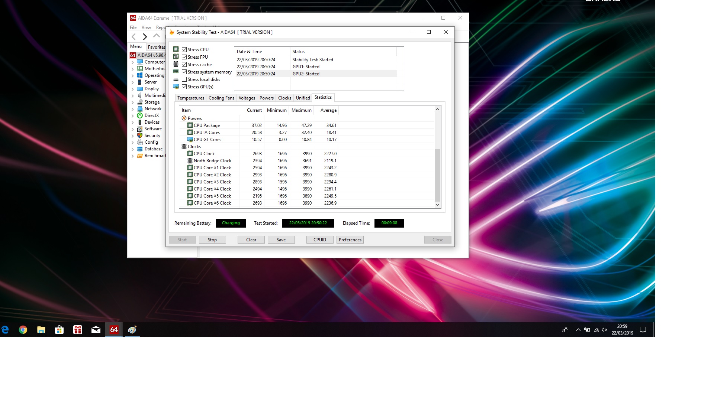The image size is (714, 401).
Task: Expand the Storage tree node
Action: coord(133,102)
